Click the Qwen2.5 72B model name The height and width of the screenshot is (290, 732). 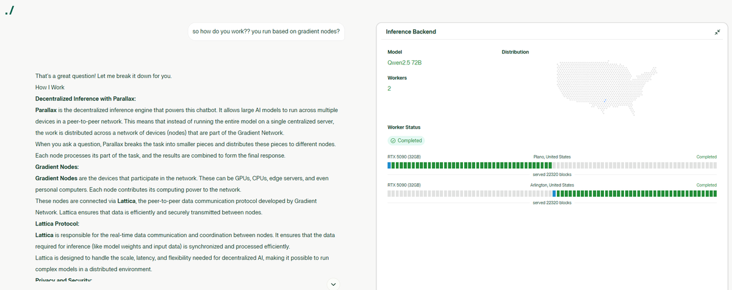[x=405, y=63]
